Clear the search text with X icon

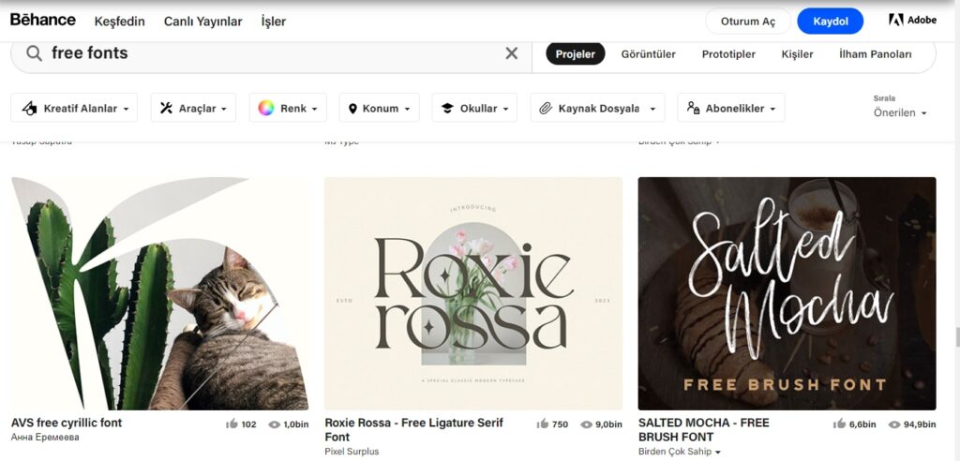tap(511, 53)
